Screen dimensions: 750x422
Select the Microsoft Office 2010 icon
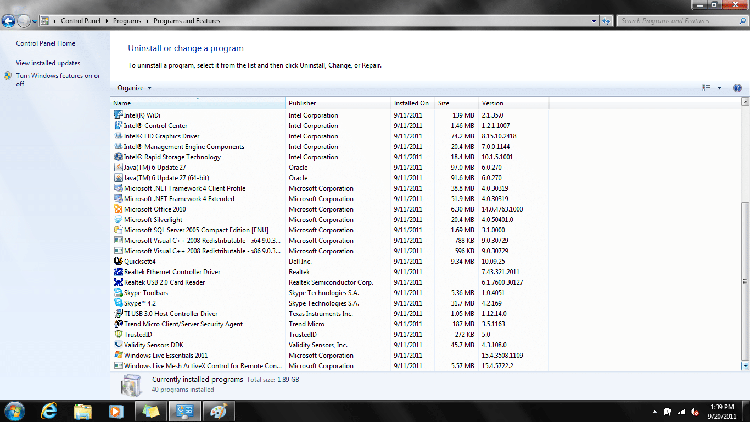pyautogui.click(x=118, y=209)
